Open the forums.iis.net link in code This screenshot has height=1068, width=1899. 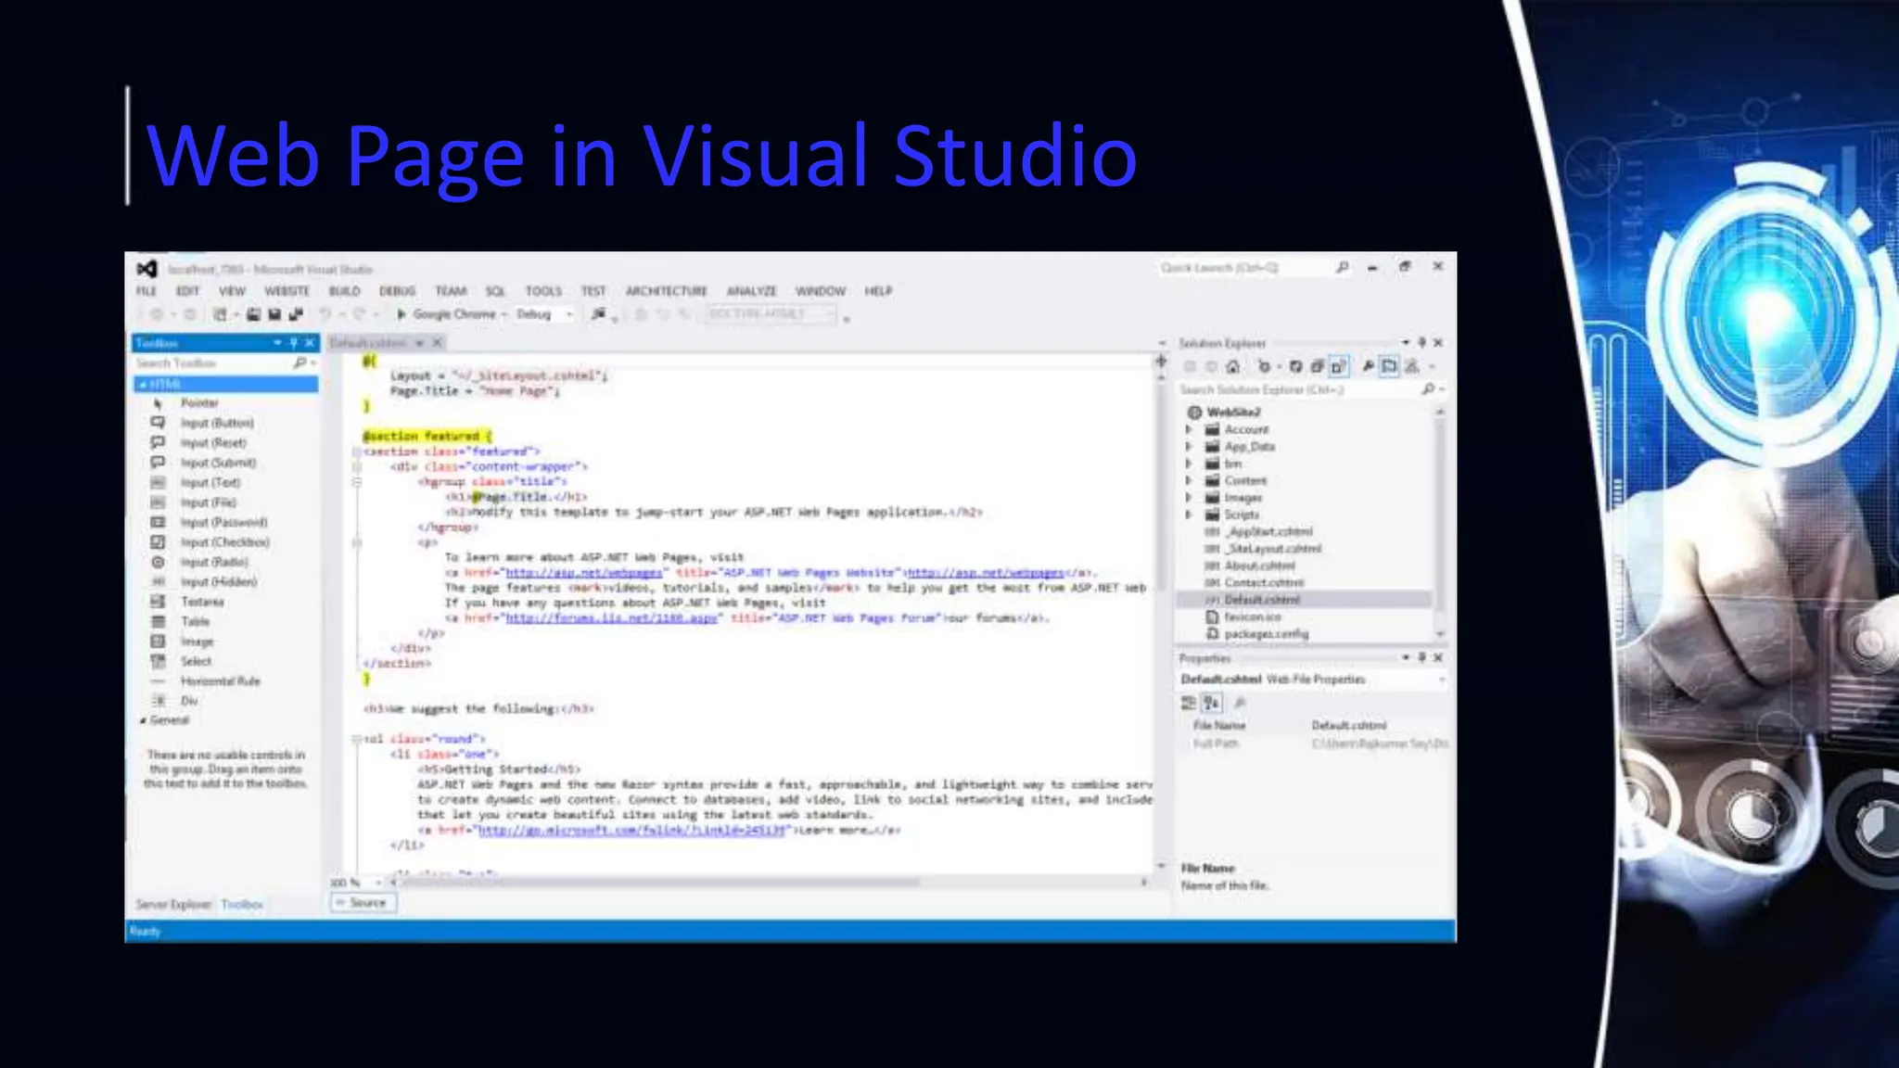point(612,618)
